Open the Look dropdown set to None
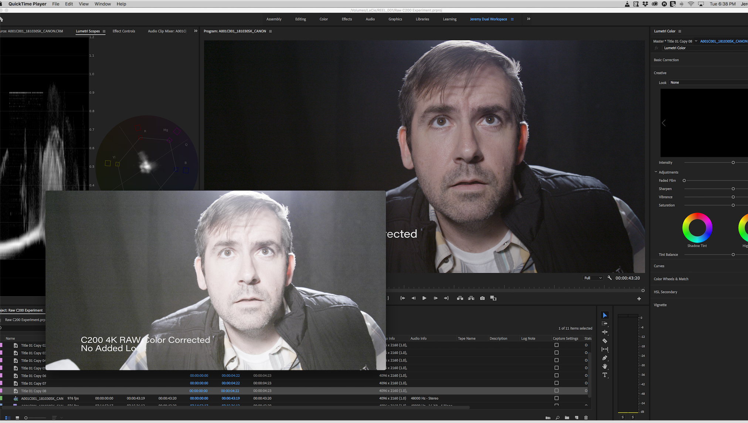The image size is (748, 423). pyautogui.click(x=708, y=82)
